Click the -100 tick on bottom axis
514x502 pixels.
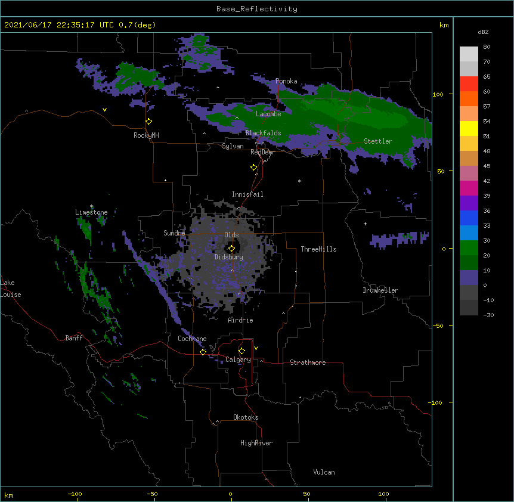pos(75,494)
